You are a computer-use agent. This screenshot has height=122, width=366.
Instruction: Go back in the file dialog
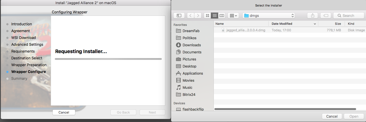point(191,16)
